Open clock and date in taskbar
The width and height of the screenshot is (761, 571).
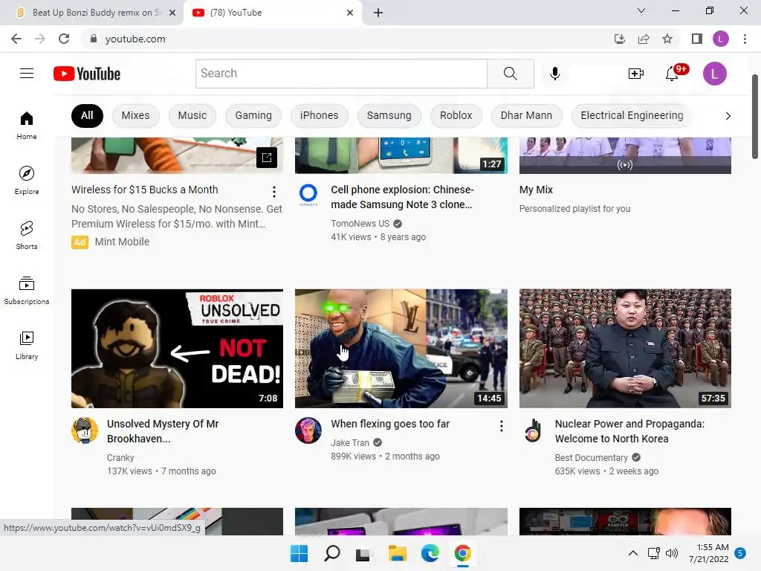coord(708,553)
